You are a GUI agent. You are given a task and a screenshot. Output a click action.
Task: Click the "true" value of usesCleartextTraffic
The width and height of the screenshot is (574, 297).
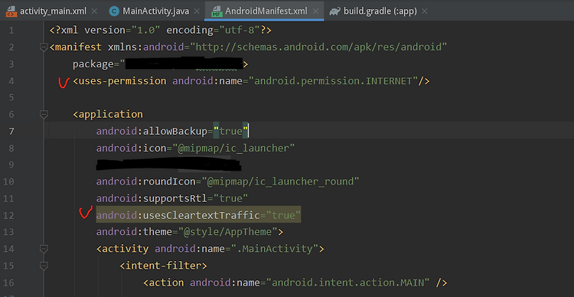pos(283,215)
